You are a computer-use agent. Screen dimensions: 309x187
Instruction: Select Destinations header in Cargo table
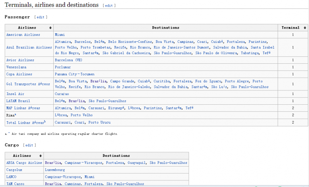click(x=116, y=156)
